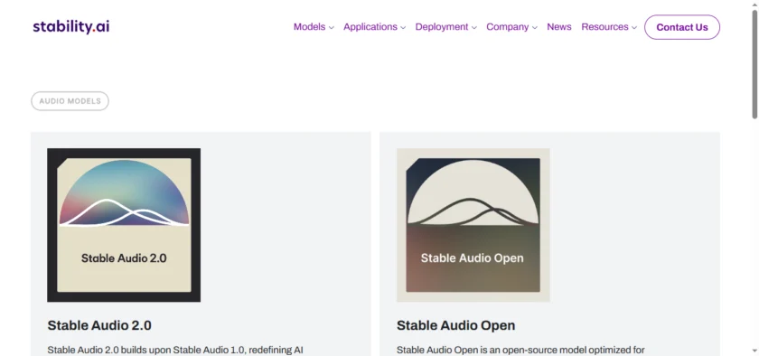Select the AUDIO MODELS tag
Image resolution: width=759 pixels, height=356 pixels.
[70, 101]
